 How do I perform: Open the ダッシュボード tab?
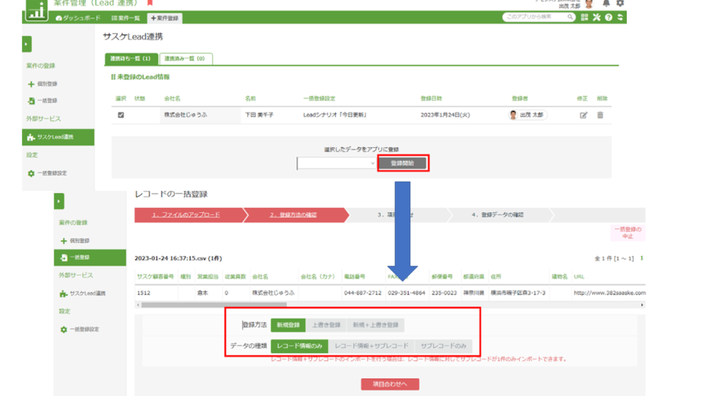point(78,18)
